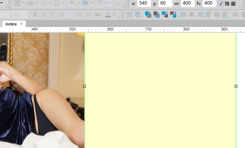Image resolution: width=245 pixels, height=148 pixels.
Task: Click the arrow style icon
Action: pos(57,3)
